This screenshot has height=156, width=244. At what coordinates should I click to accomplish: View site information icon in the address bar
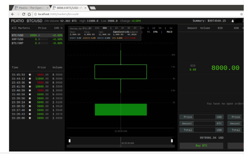click(x=35, y=14)
